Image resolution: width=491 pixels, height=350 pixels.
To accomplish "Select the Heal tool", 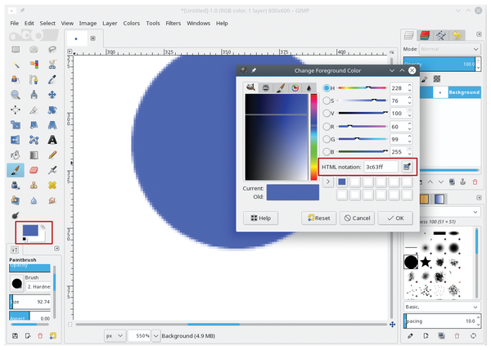I will coord(52,185).
